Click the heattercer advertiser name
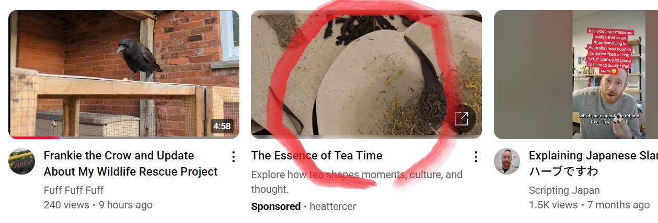 tap(333, 206)
